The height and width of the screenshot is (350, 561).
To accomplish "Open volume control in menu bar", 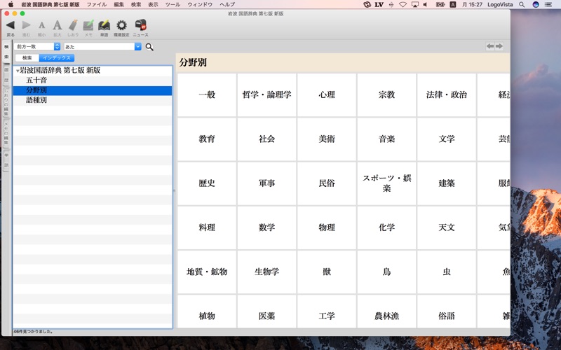I will (426, 5).
